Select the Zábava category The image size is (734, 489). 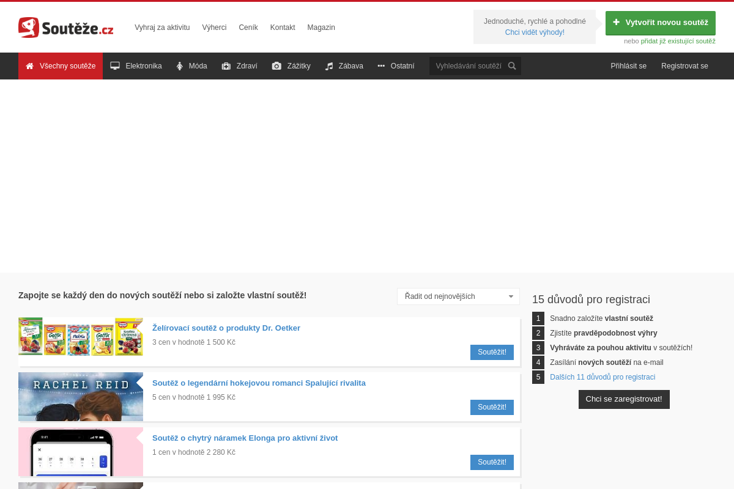coord(344,66)
